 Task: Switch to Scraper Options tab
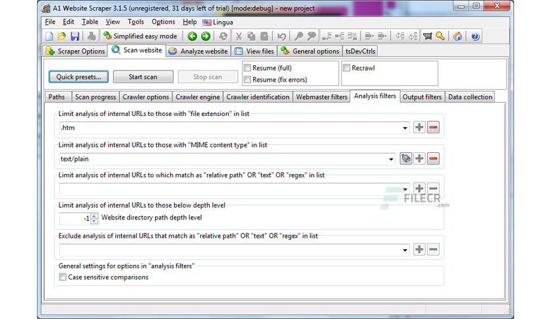tap(75, 51)
